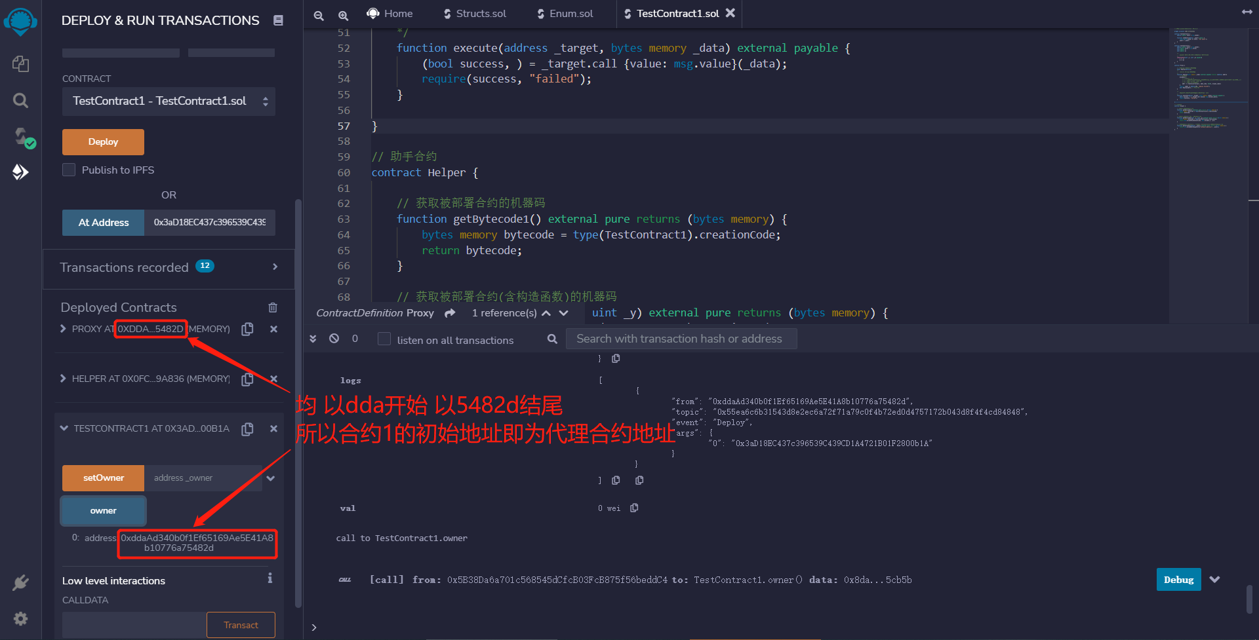Copy the TESTCONTRACT1 contract address

(x=247, y=428)
